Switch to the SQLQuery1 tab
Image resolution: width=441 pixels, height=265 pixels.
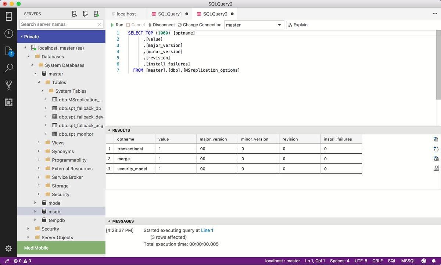170,14
